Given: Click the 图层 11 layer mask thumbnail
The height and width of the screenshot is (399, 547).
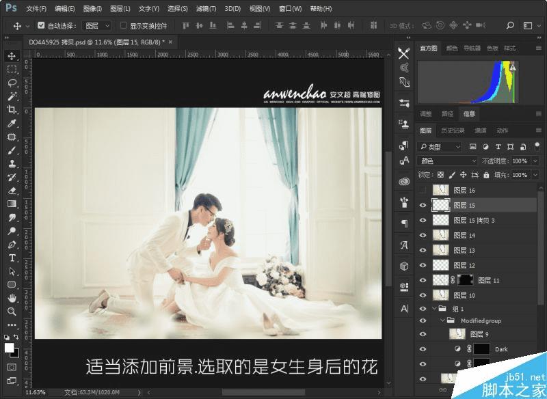Looking at the screenshot, I should click(465, 280).
